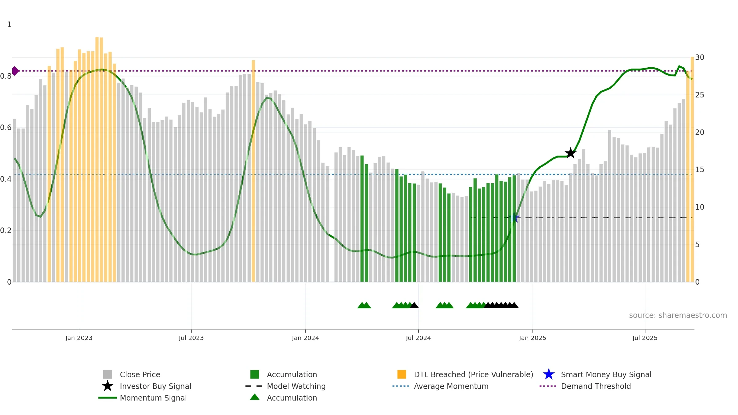
Task: Click the 0.8 value on left axis
Action: tap(6, 76)
